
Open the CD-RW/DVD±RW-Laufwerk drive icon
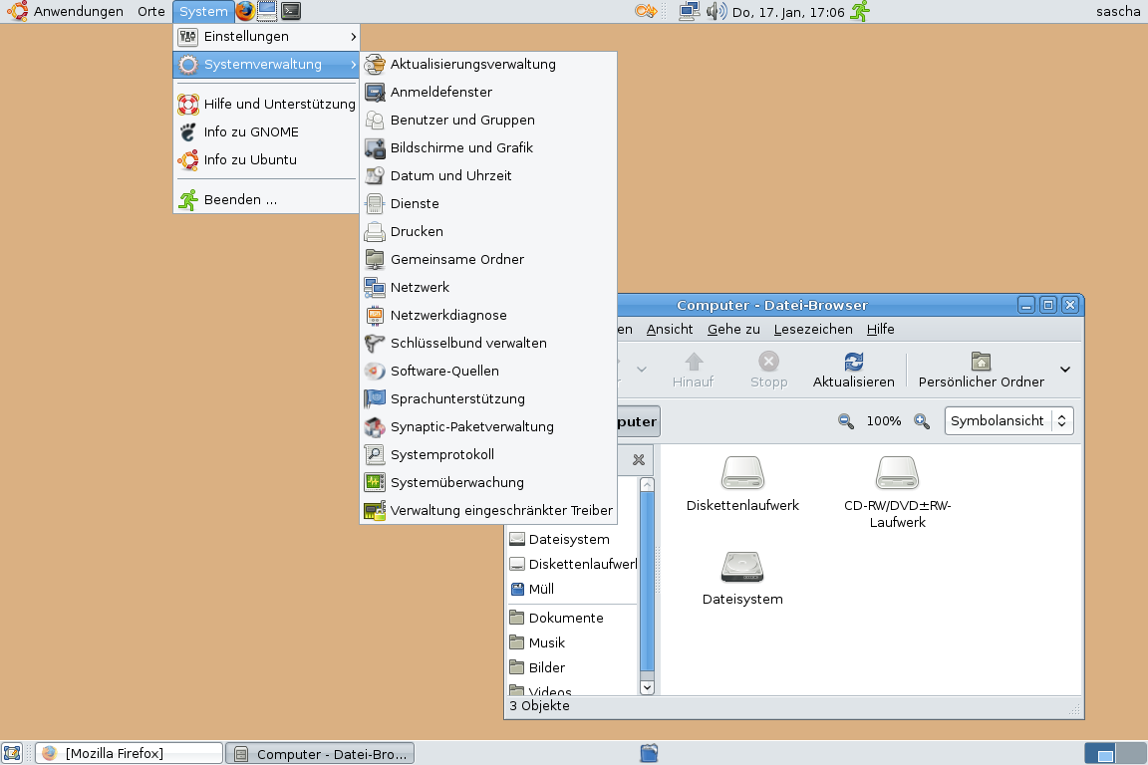[x=897, y=474]
